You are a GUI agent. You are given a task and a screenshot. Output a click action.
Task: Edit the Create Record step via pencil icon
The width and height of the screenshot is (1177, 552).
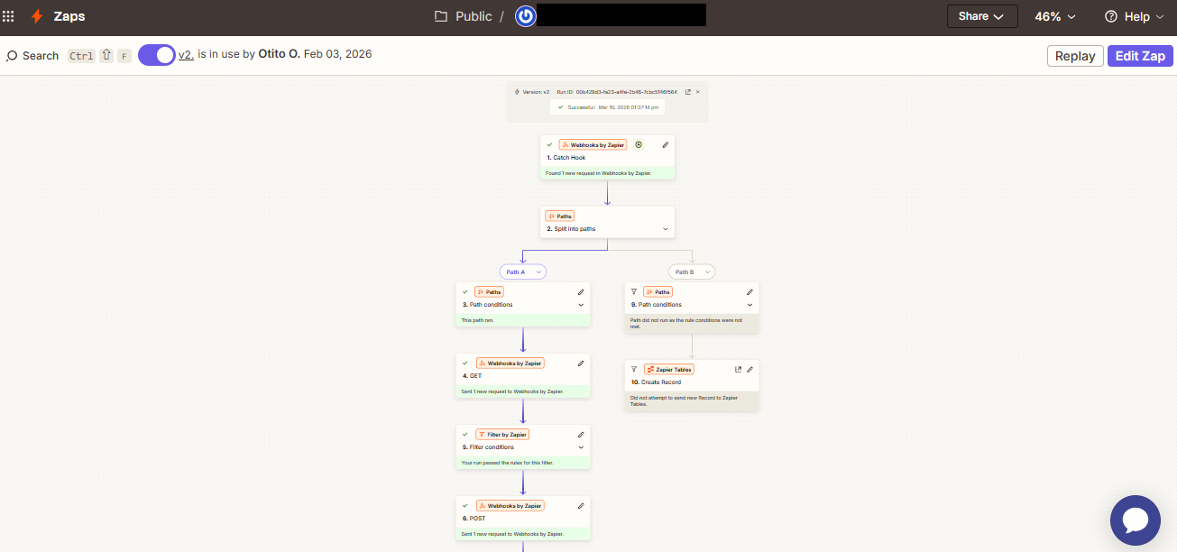[x=749, y=370]
